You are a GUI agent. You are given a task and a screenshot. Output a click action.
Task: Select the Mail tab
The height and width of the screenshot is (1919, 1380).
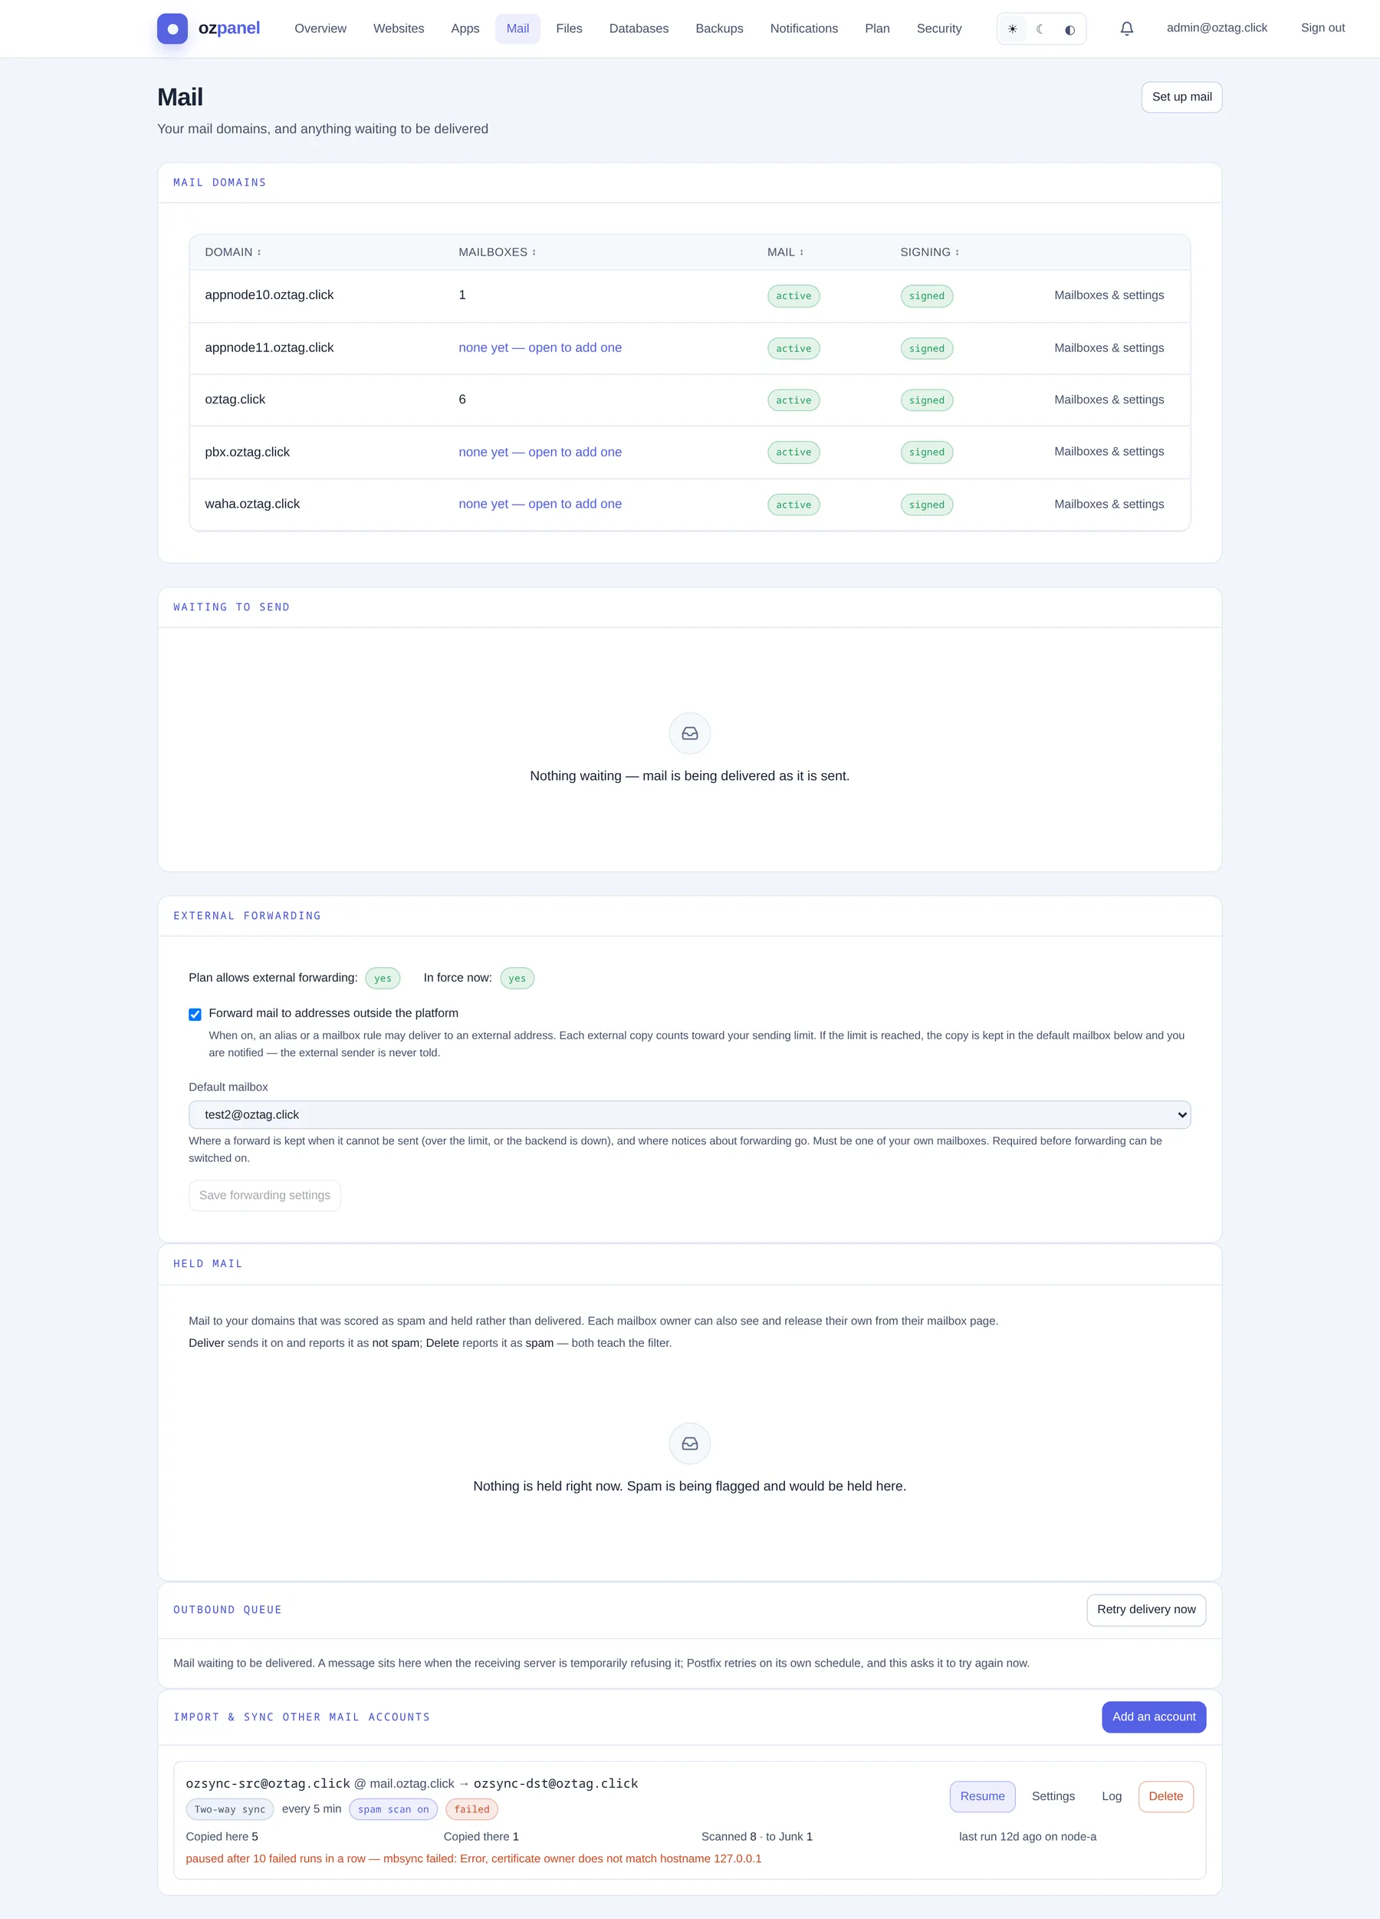517,29
